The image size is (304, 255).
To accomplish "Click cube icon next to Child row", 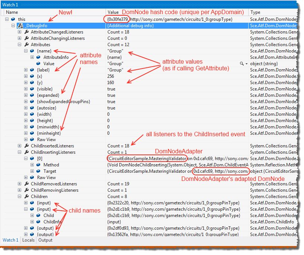I will (38, 216).
